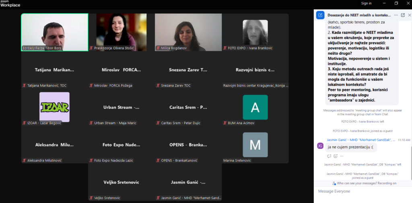
Task: Open more options in chat header
Action: tap(396, 15)
